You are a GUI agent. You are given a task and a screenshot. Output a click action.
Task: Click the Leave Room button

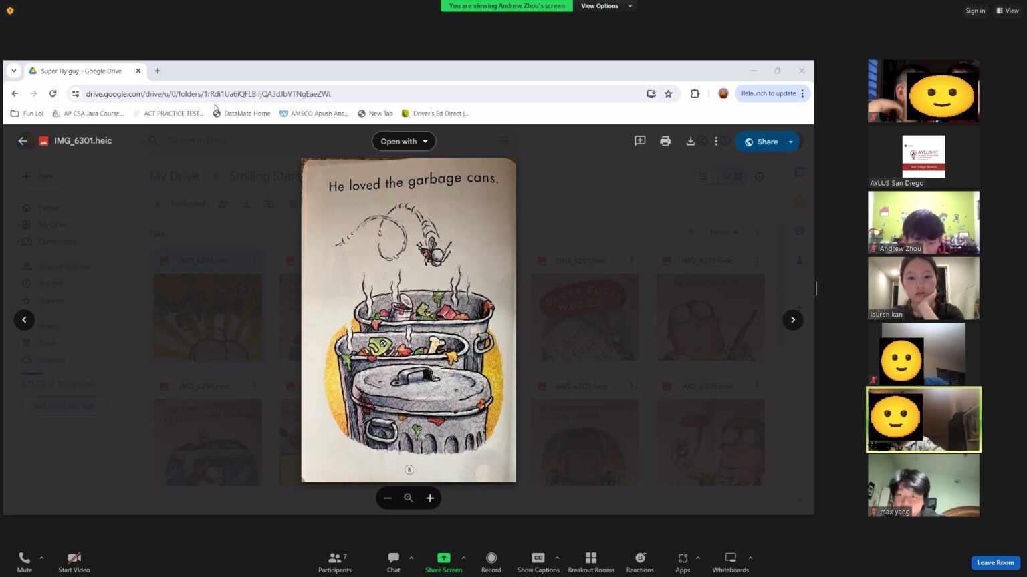[995, 562]
